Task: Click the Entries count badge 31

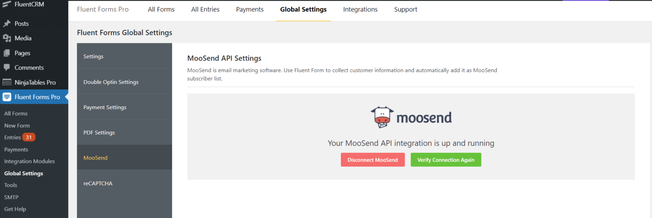Action: [29, 137]
